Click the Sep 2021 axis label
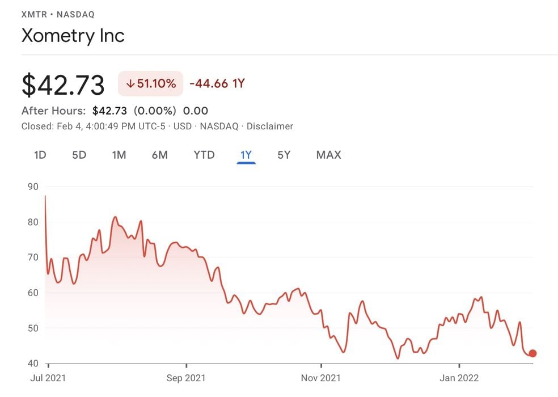Viewport: 558px width, 397px height. pyautogui.click(x=187, y=378)
